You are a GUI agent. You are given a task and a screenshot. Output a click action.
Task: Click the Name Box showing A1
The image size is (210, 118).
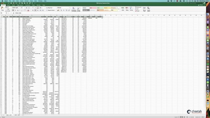coord(3,13)
